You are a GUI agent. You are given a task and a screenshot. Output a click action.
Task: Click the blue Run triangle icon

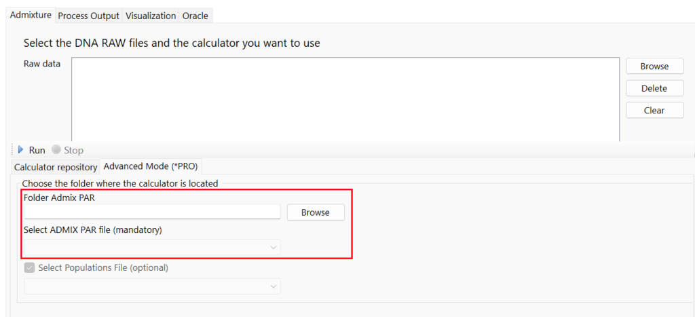point(21,150)
